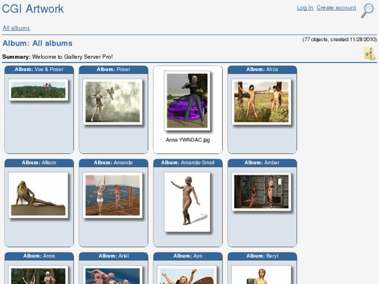
Task: Click the 'Album: All albums' heading
Action: click(x=38, y=43)
